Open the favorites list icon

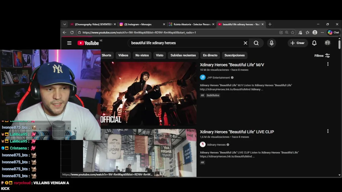tap(307, 33)
